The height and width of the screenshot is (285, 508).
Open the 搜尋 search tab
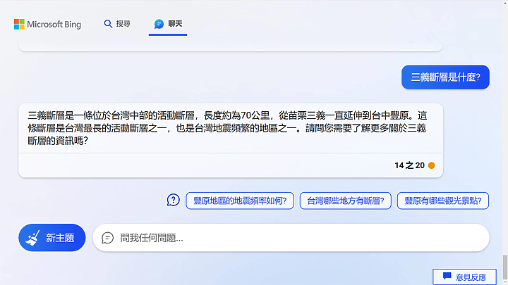(x=117, y=24)
